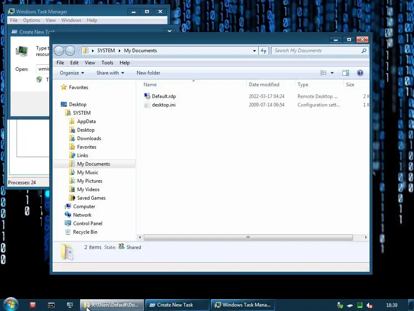The height and width of the screenshot is (311, 414).
Task: Switch to Create New Task taskbar button
Action: point(177,305)
